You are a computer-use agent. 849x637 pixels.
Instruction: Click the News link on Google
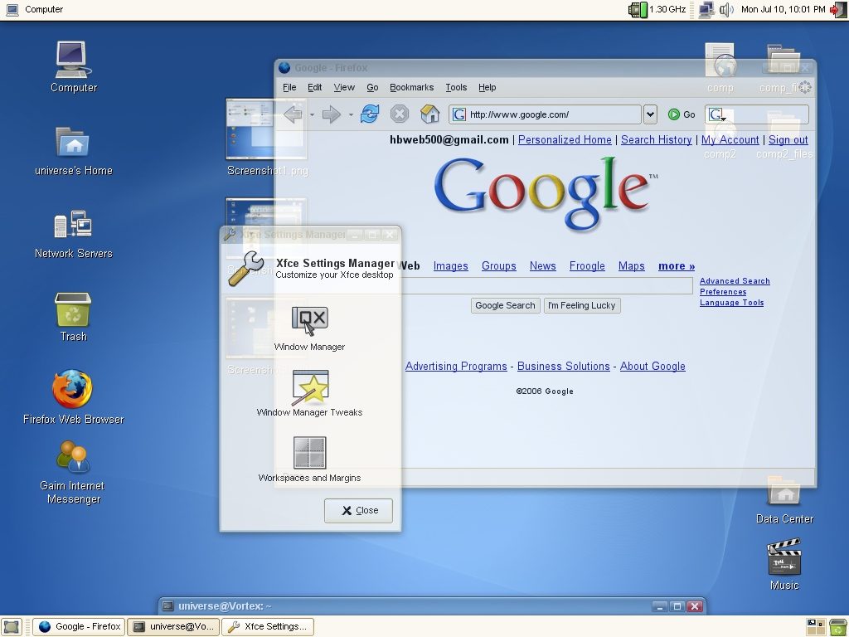542,266
